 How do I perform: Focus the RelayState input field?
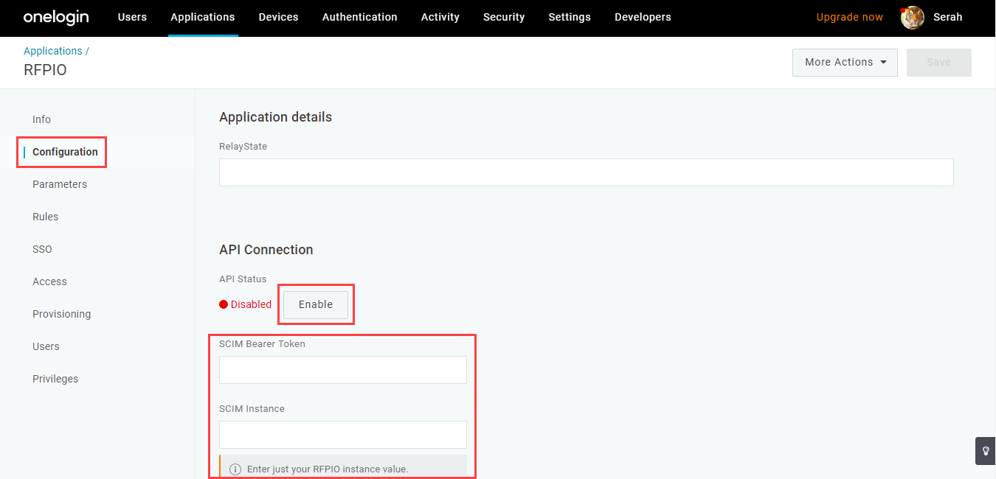tap(587, 172)
